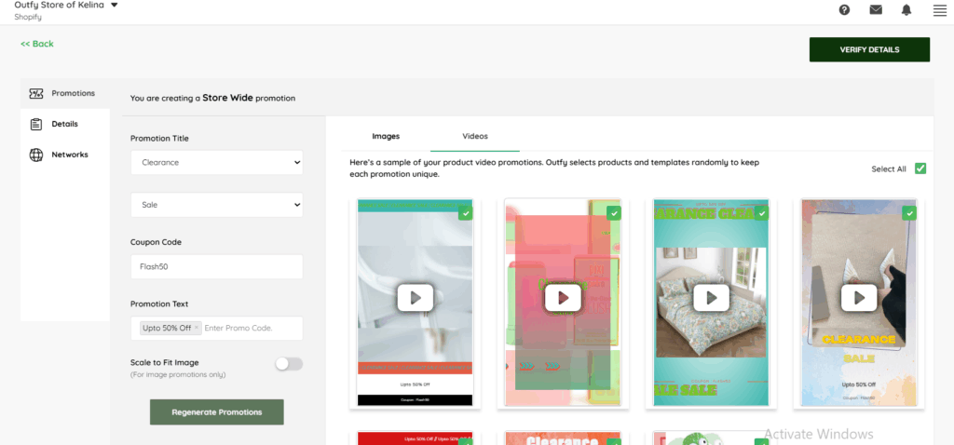Toggle the Select All checkbox
The width and height of the screenshot is (954, 445).
[920, 169]
